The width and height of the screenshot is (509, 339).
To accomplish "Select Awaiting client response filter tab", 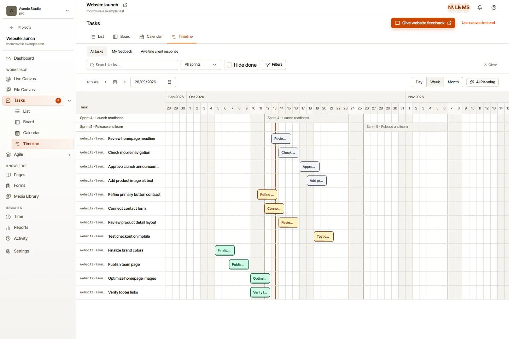I will [x=159, y=52].
